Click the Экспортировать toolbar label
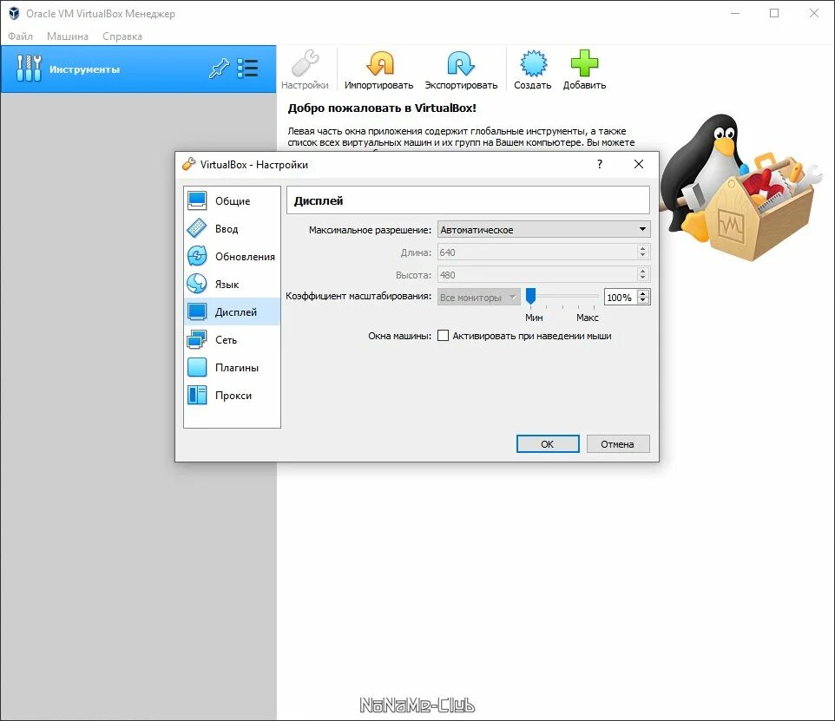835x721 pixels. [x=461, y=85]
